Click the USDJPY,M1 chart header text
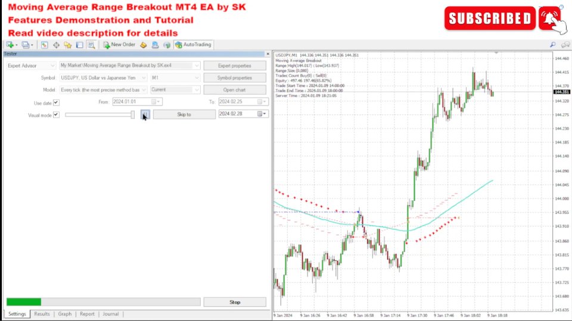Image resolution: width=572 pixels, height=321 pixels. click(317, 55)
